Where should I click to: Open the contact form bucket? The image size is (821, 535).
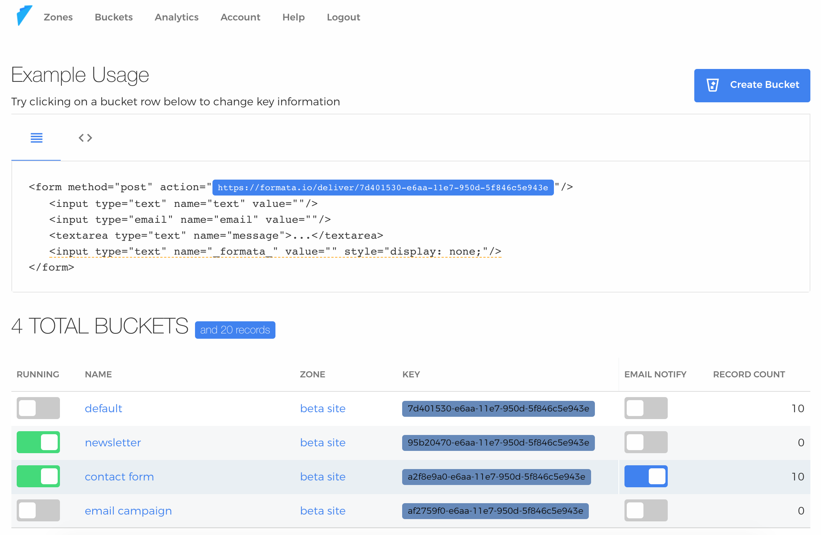click(x=119, y=477)
